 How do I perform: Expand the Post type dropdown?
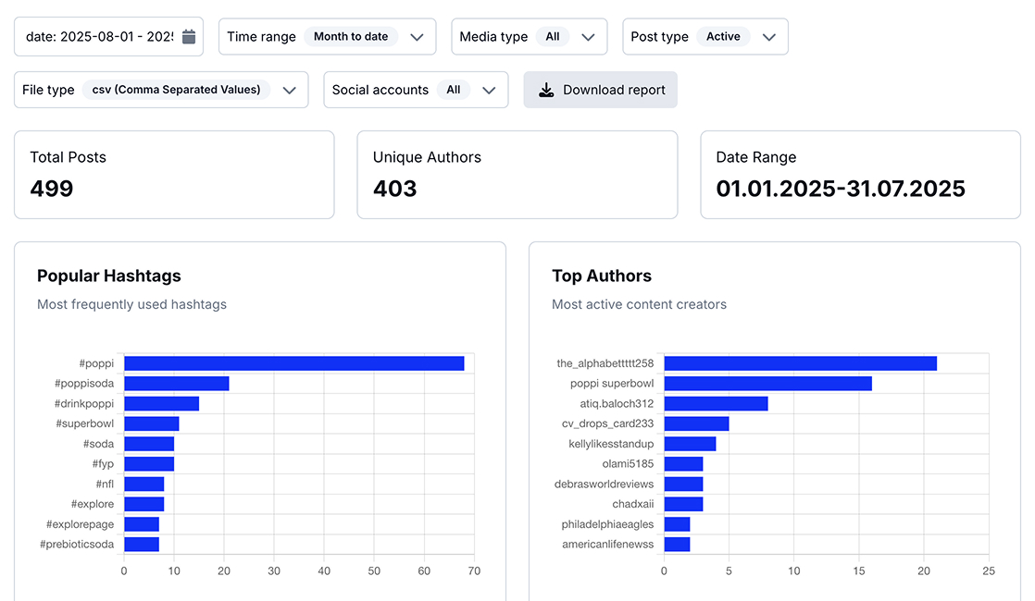click(x=705, y=37)
